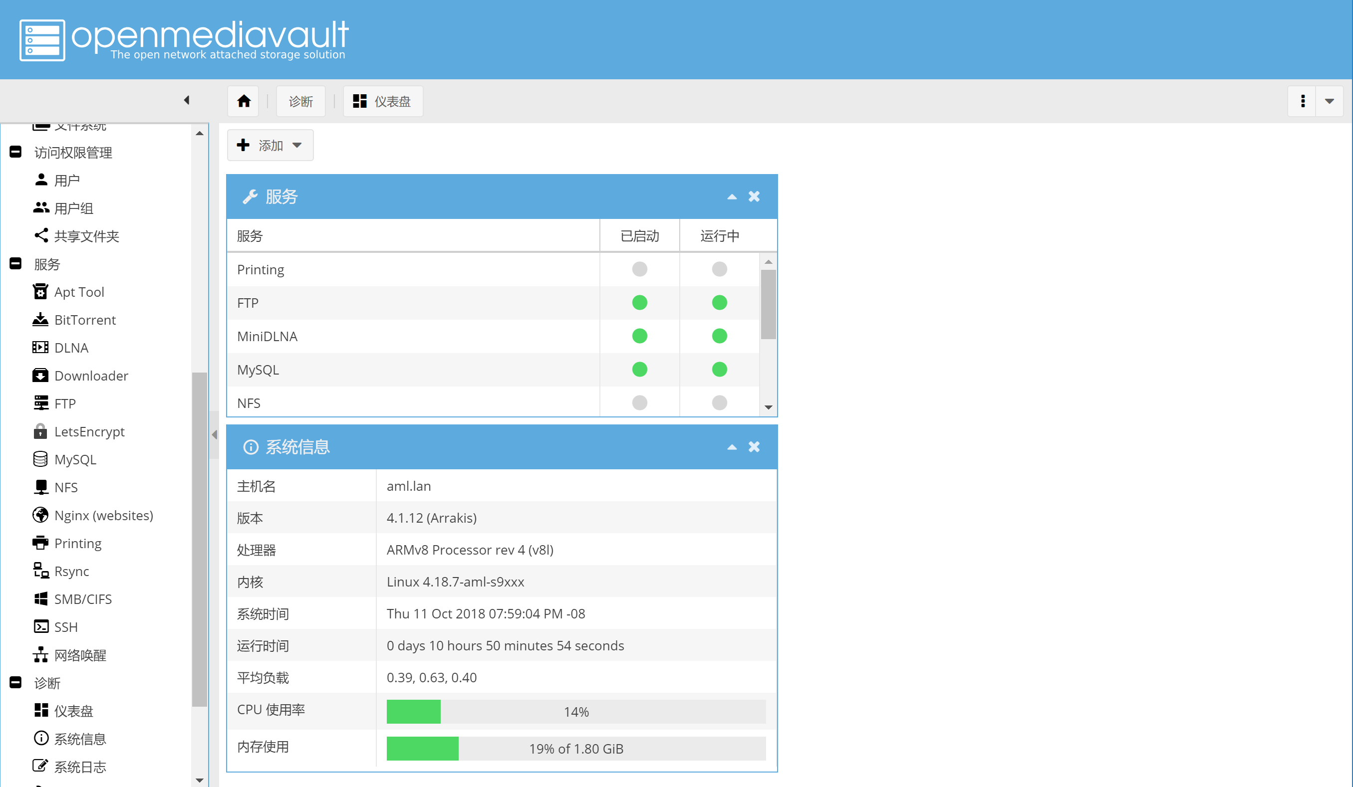Screen dimensions: 1353x787
Task: Click the three-dot menu icon top right
Action: tap(1303, 101)
